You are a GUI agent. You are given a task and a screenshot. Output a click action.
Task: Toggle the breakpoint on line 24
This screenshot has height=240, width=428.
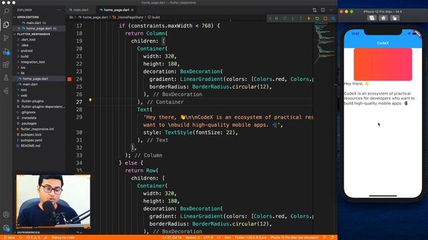click(70, 79)
